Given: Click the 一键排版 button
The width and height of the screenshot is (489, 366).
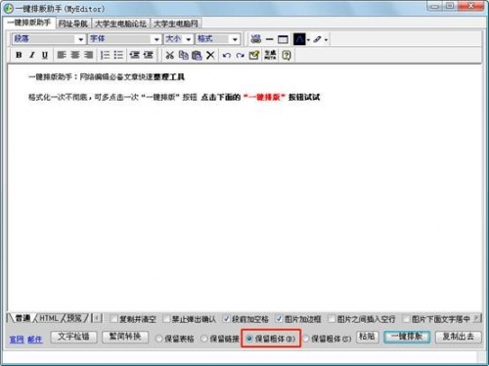Looking at the screenshot, I should coord(407,337).
